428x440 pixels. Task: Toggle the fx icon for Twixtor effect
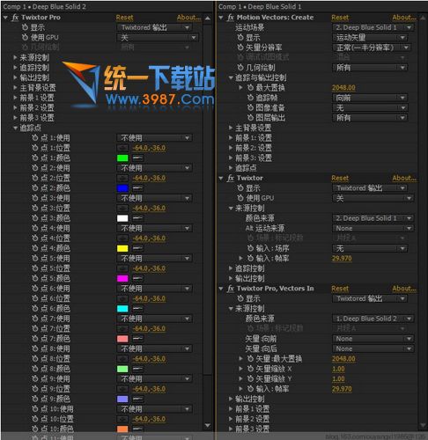(231, 178)
